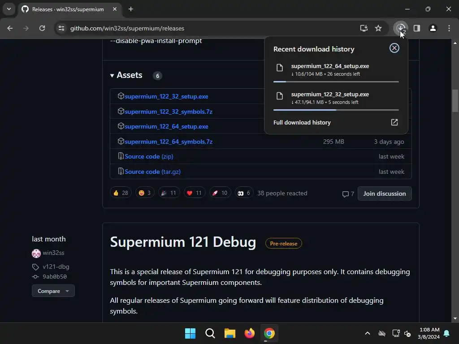The height and width of the screenshot is (344, 459).
Task: Toggle the hooray reaction with 11
Action: (x=169, y=193)
